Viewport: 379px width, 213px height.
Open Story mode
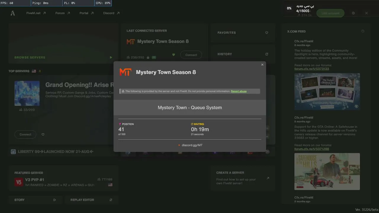35,200
